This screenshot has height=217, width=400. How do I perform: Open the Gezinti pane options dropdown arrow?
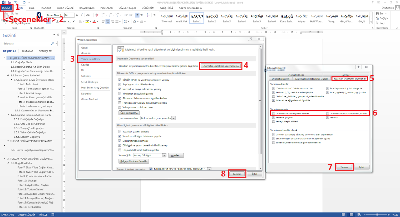coord(54,35)
